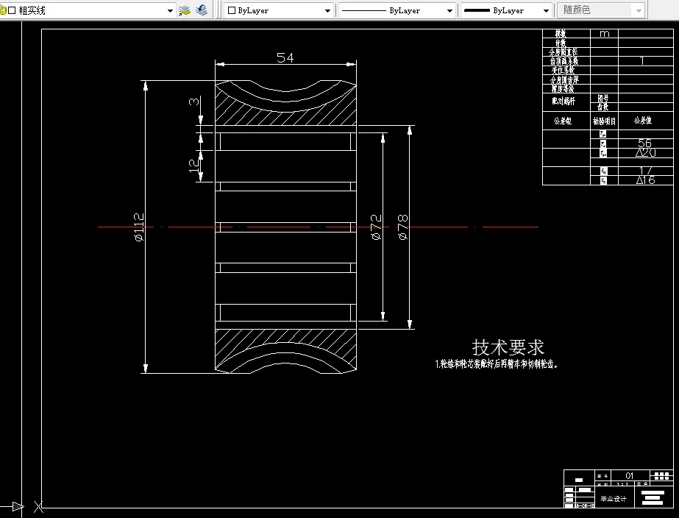Viewport: 679px width, 518px height.
Task: Click the red horizontal center line
Action: (x=319, y=227)
